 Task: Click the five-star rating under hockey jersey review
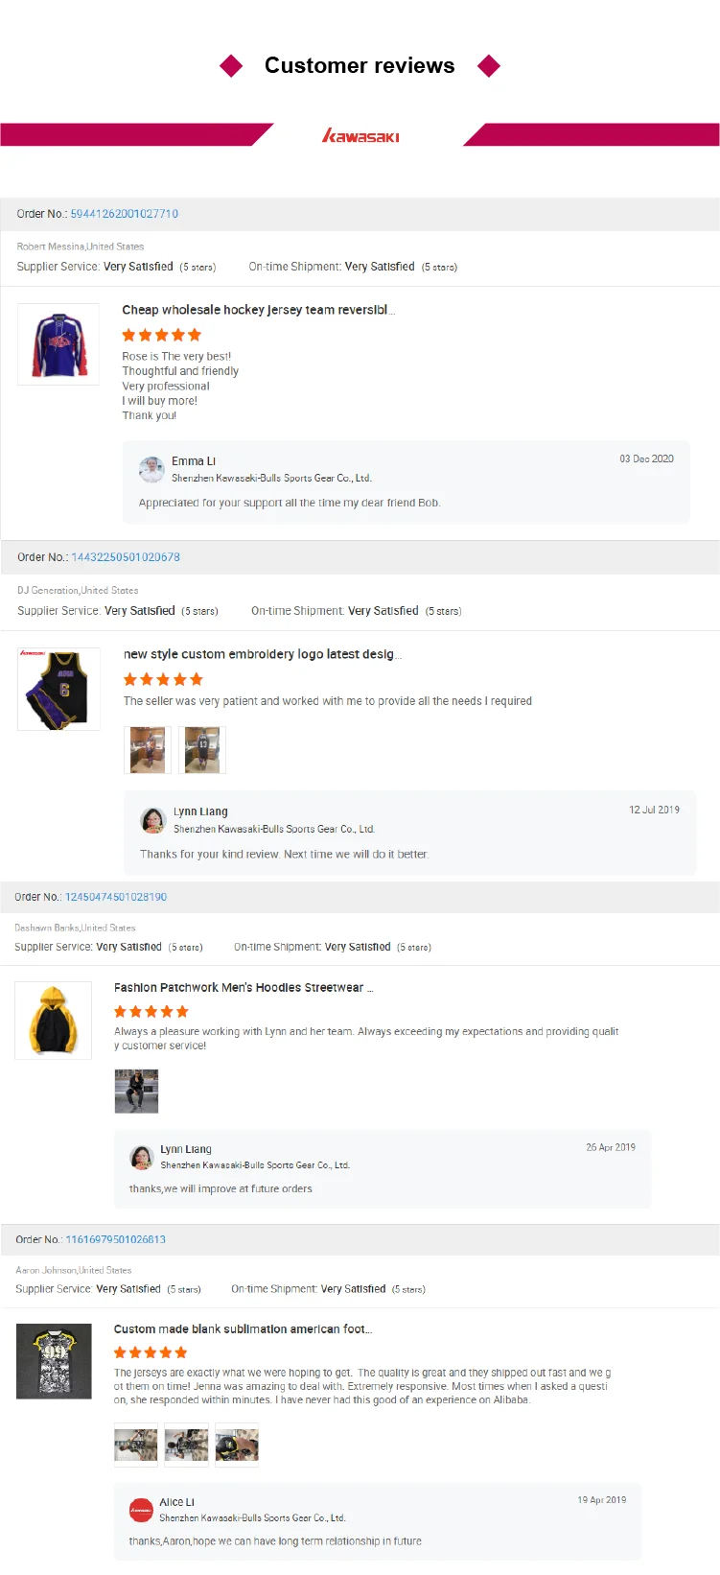click(x=162, y=335)
